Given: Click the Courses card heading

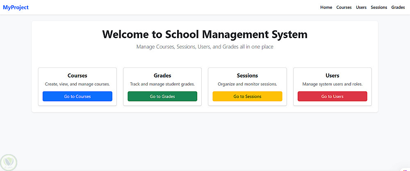Looking at the screenshot, I should coord(77,75).
